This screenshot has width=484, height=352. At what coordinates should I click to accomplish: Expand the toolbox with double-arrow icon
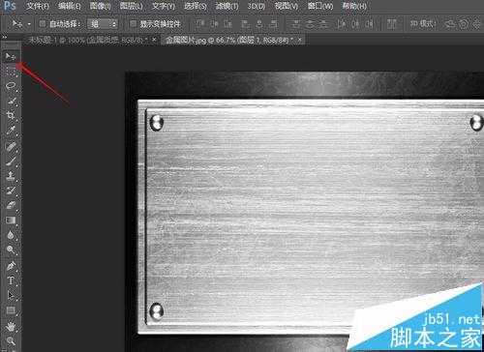pos(4,37)
